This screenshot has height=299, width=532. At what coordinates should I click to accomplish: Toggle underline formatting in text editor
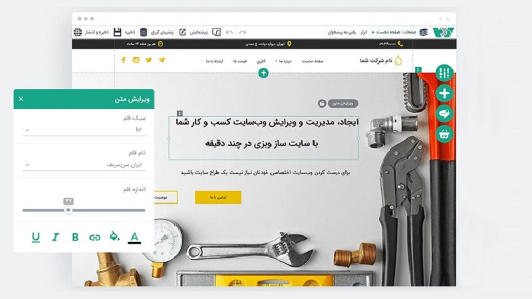pyautogui.click(x=36, y=237)
